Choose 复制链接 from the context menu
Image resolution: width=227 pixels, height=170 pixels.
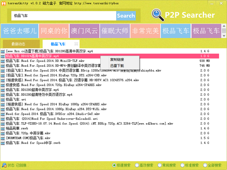coord(120,59)
